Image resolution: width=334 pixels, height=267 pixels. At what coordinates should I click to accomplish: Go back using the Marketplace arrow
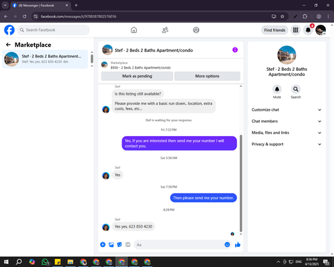pyautogui.click(x=8, y=45)
